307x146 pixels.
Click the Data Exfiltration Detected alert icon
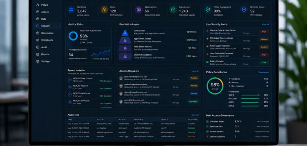(x=207, y=54)
